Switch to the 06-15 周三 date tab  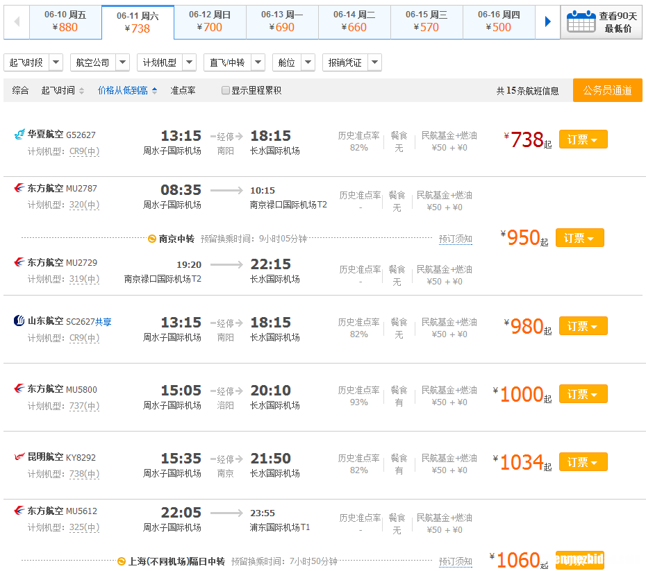(x=426, y=22)
